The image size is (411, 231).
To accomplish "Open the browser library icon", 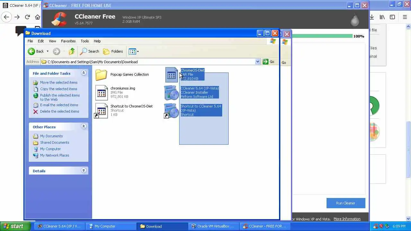I will click(382, 17).
